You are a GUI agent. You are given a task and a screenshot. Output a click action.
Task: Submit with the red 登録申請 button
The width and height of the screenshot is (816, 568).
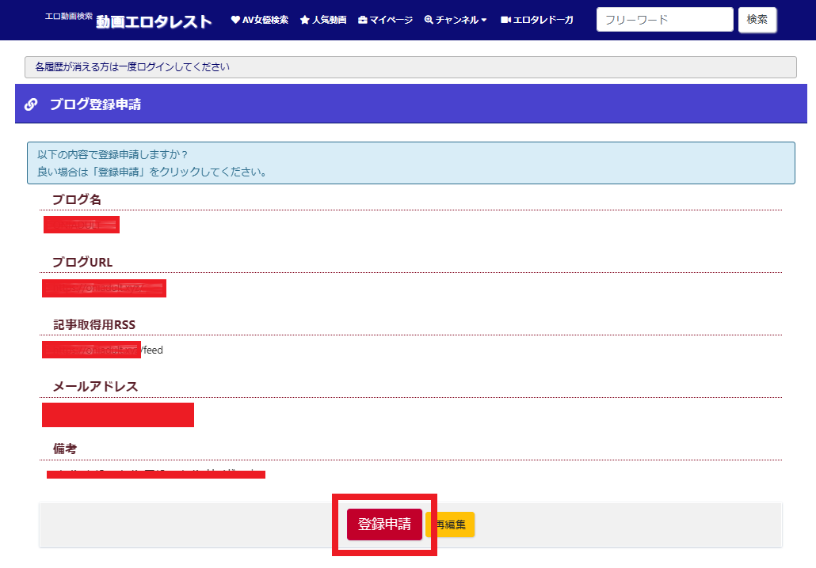[384, 524]
